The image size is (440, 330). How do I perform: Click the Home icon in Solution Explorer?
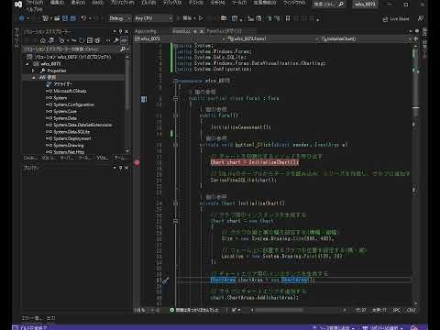point(43,40)
